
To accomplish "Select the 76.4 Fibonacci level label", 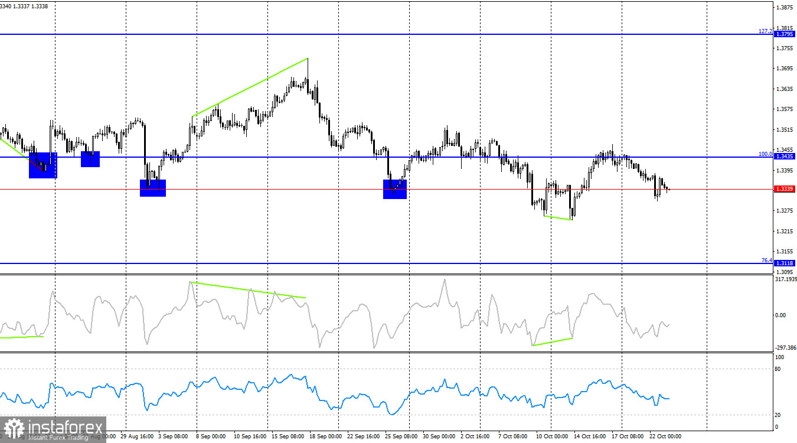I will pos(767,260).
